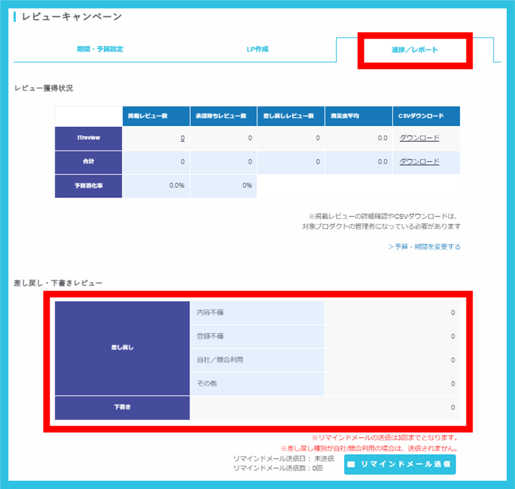Select the 進捗／レポート tab
Screen dimensions: 515x489
pyautogui.click(x=415, y=50)
